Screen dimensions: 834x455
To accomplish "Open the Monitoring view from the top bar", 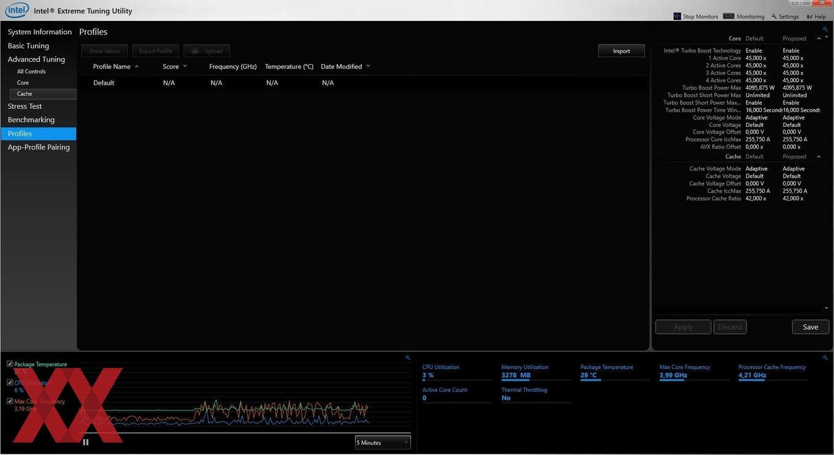I will (x=744, y=17).
